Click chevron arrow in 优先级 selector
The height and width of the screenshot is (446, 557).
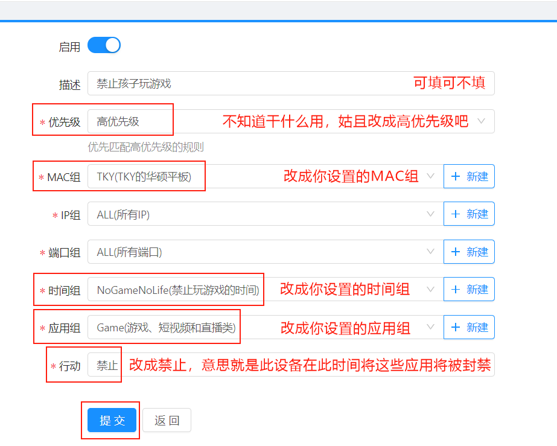(x=481, y=121)
